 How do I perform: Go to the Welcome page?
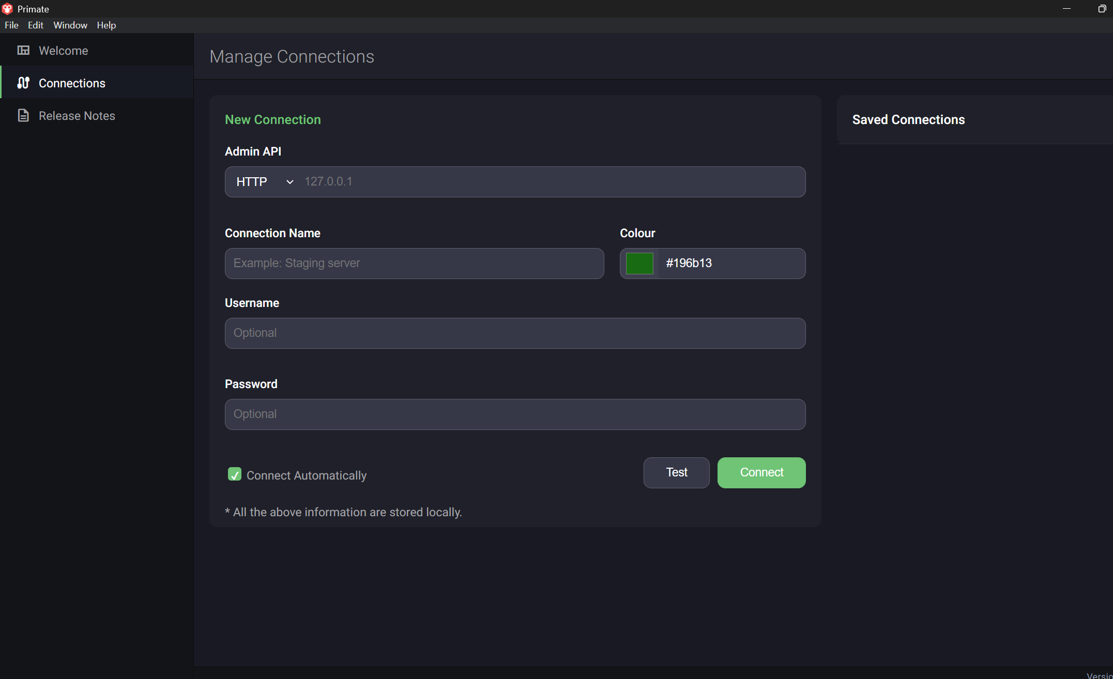(97, 50)
